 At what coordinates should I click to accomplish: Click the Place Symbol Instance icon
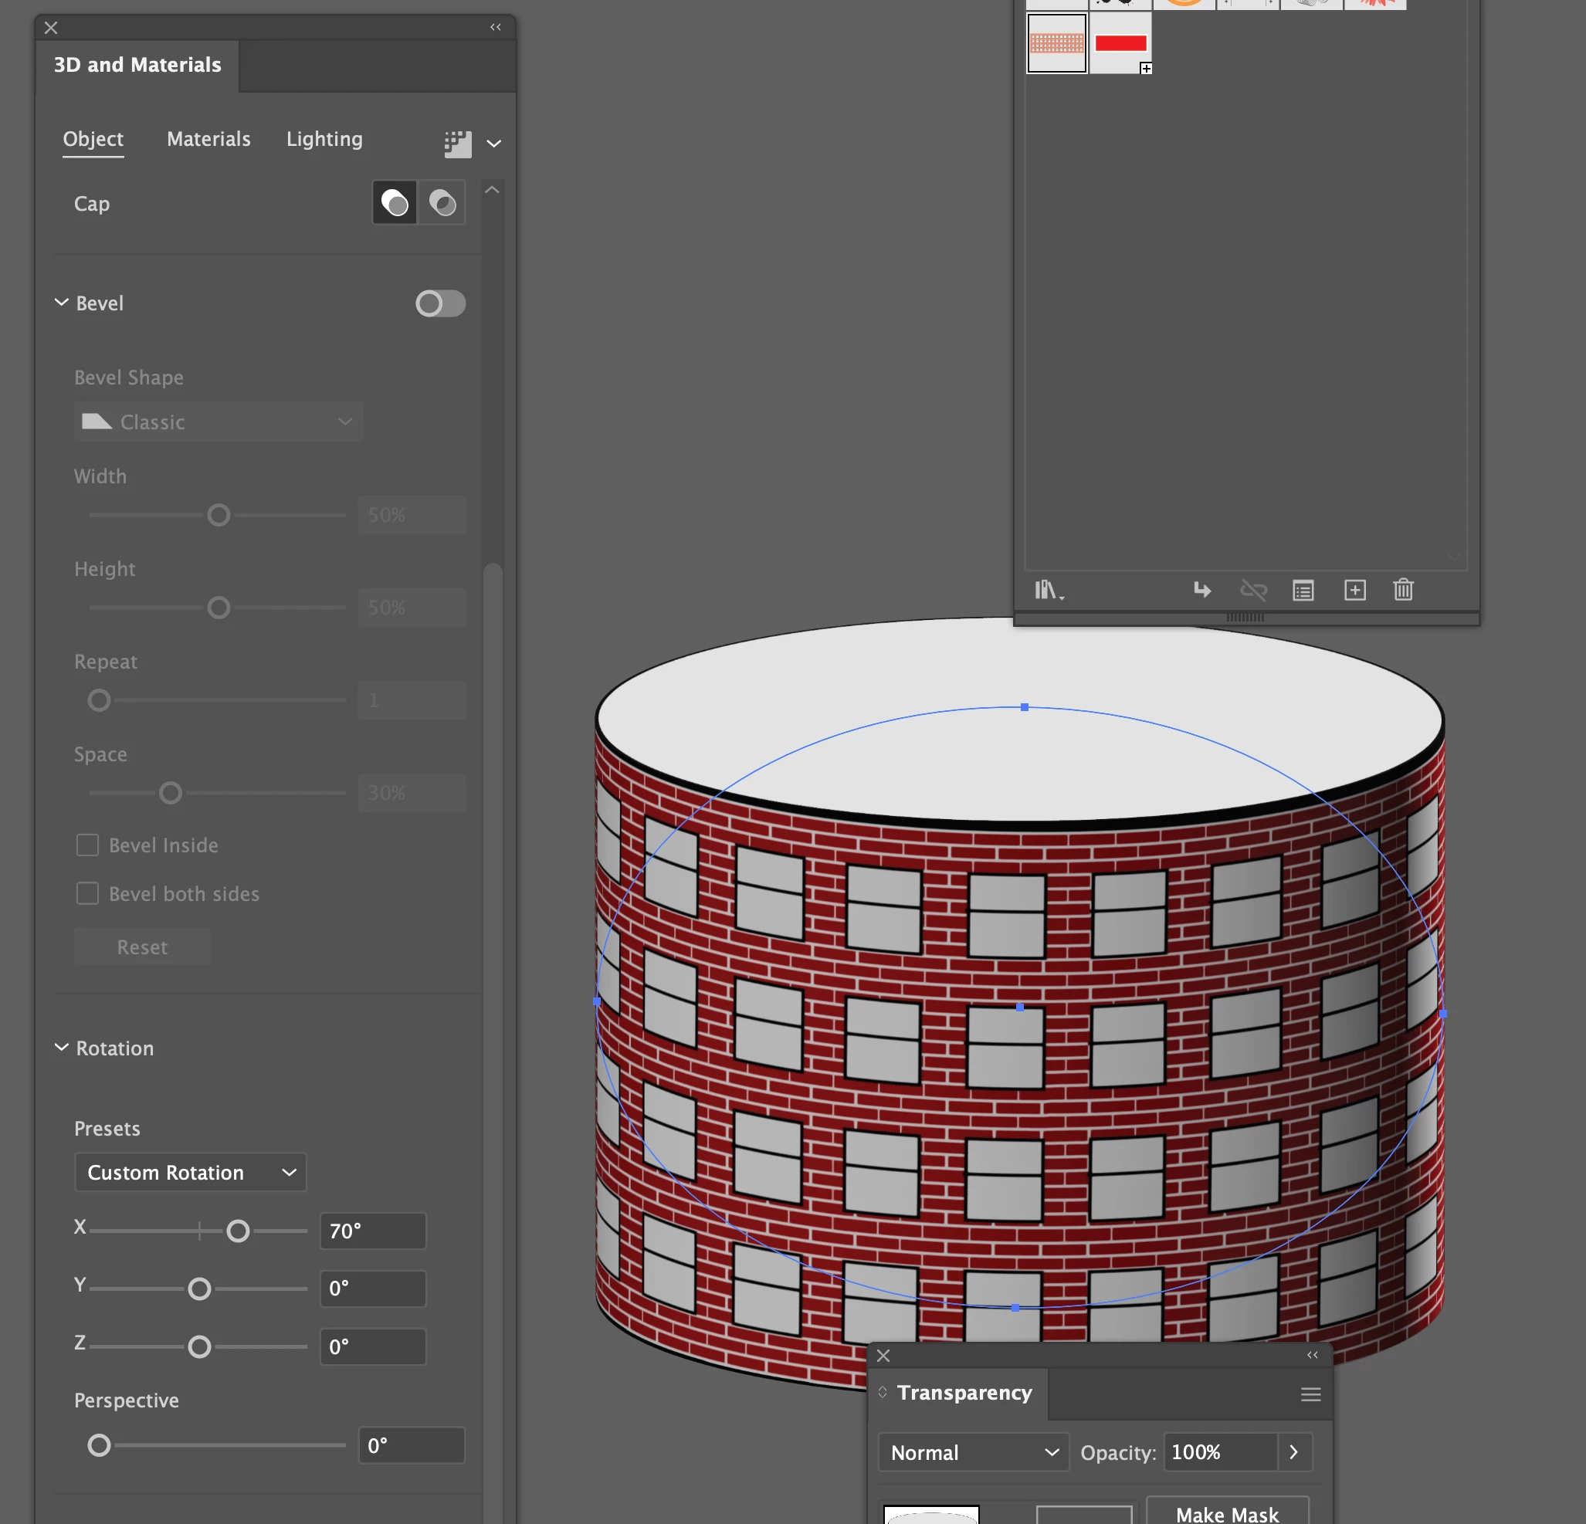pyautogui.click(x=1201, y=590)
